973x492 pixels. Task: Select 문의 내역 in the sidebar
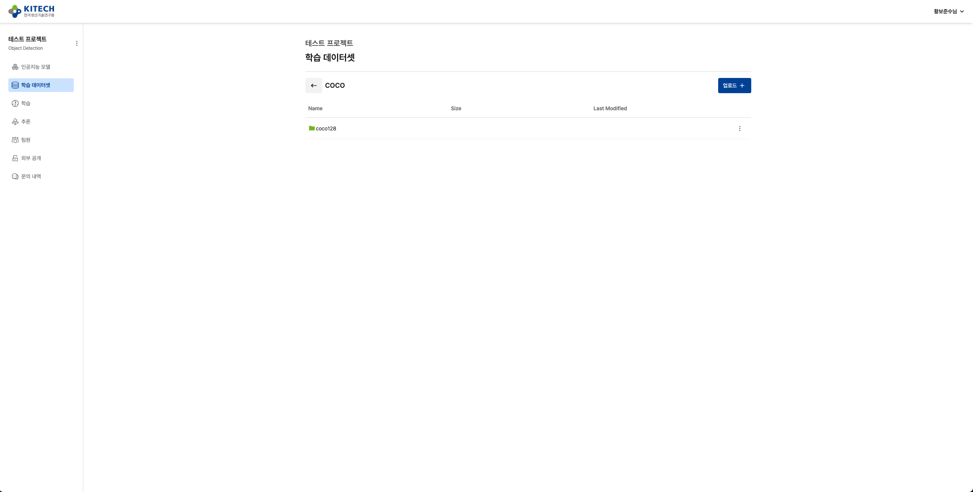(31, 176)
